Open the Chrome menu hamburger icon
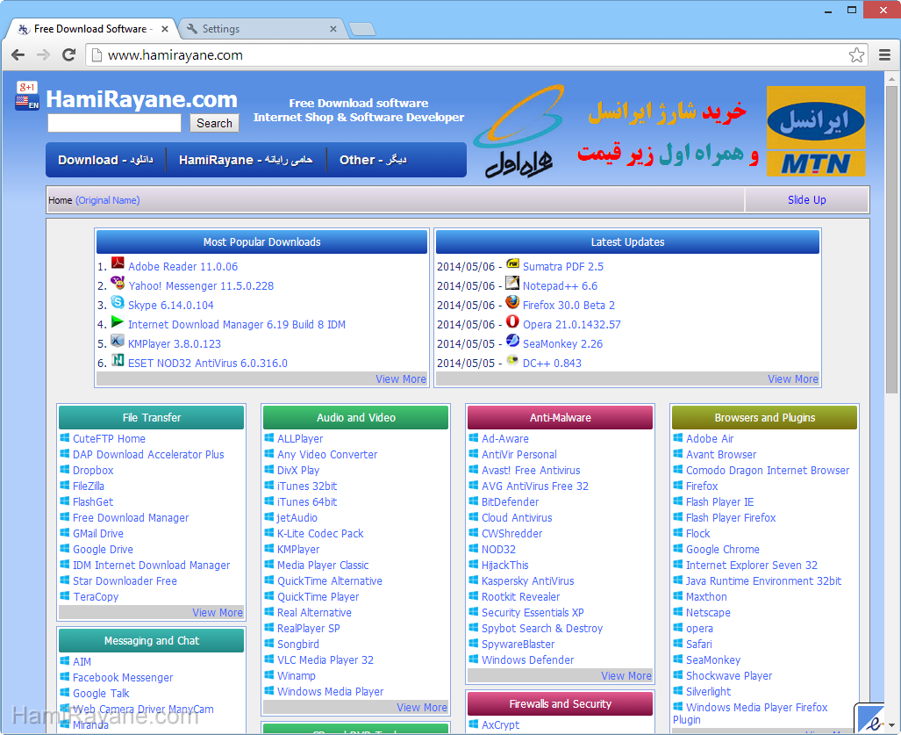This screenshot has width=901, height=735. pos(885,55)
